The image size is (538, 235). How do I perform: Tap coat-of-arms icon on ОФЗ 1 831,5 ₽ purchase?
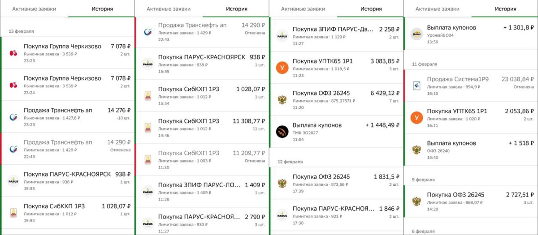coord(282,183)
